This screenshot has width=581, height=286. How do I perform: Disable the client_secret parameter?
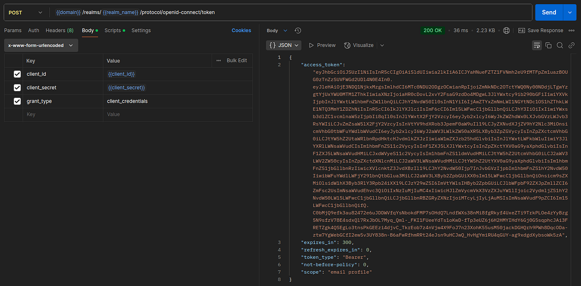(17, 87)
